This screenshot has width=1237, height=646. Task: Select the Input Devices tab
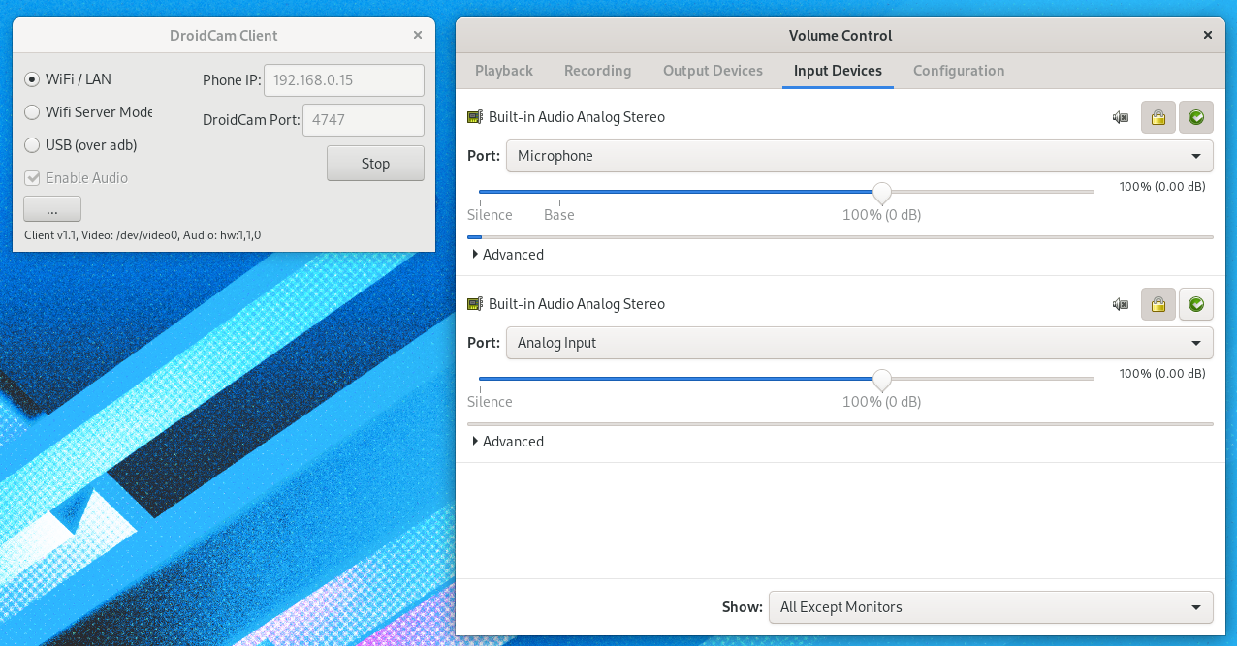pos(838,71)
